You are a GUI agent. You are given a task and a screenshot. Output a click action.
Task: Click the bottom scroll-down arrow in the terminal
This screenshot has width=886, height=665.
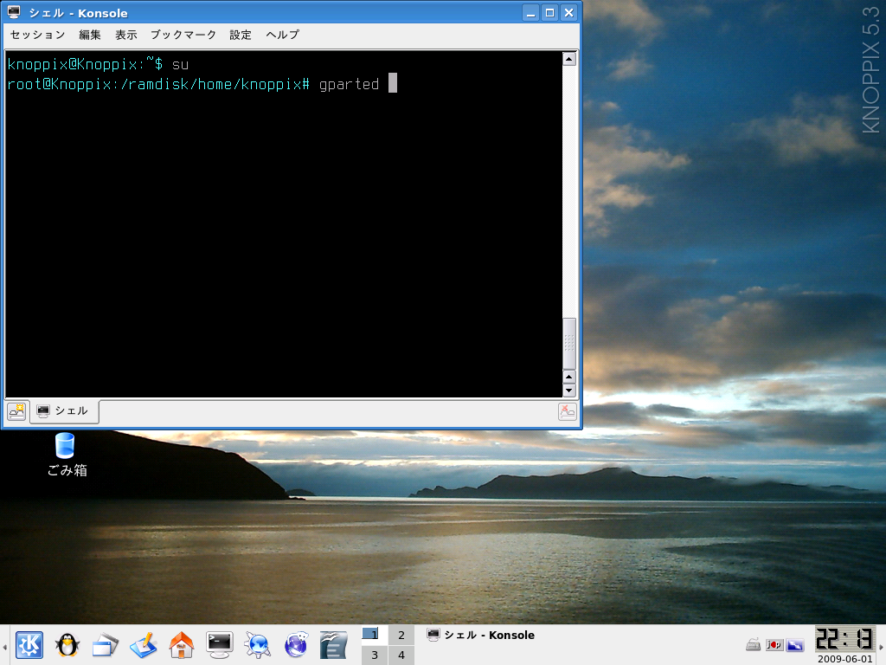point(569,391)
